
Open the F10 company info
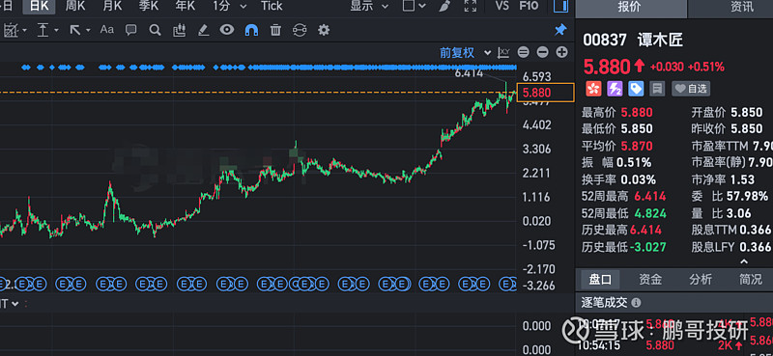(x=529, y=7)
